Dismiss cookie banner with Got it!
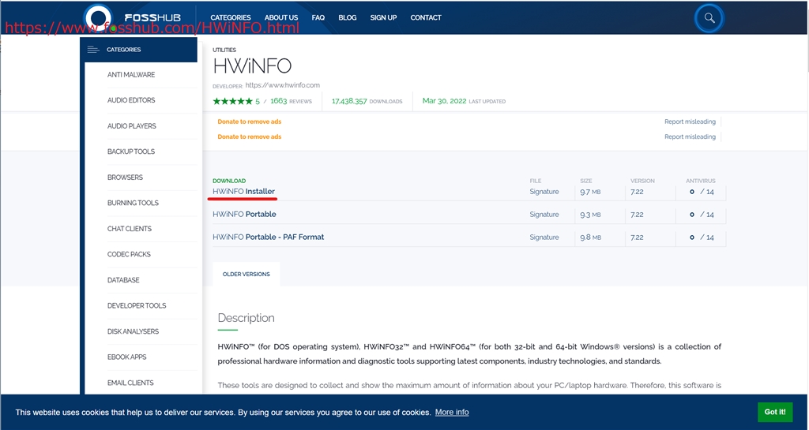809x430 pixels. pos(775,412)
